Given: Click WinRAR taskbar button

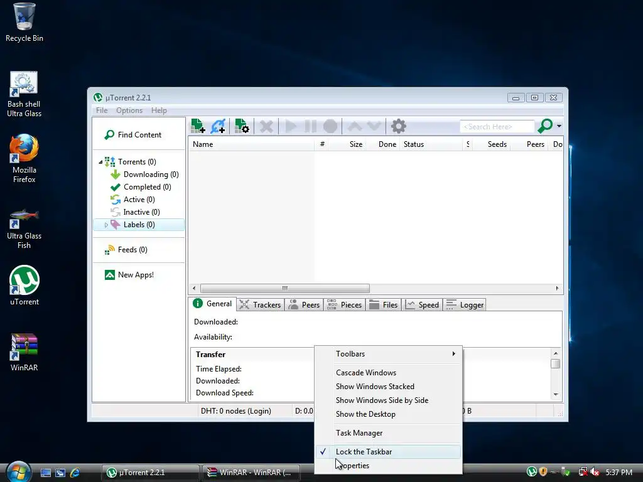Looking at the screenshot, I should (251, 473).
